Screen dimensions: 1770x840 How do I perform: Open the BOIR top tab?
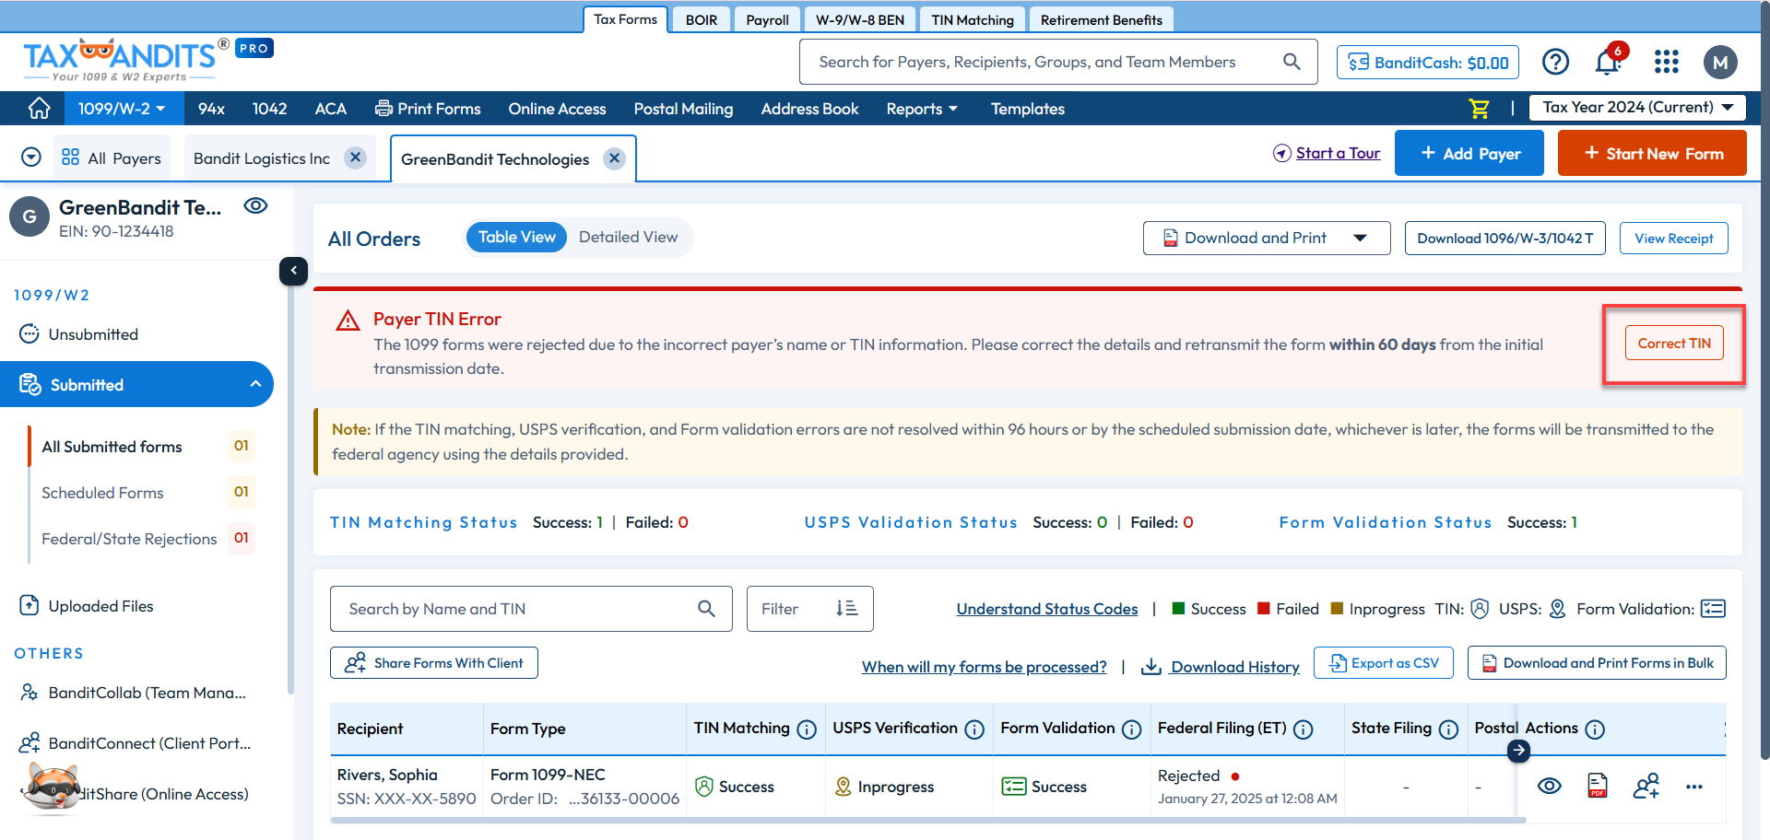pos(702,20)
